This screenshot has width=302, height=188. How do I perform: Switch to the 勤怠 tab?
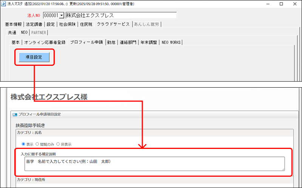[x=111, y=42]
